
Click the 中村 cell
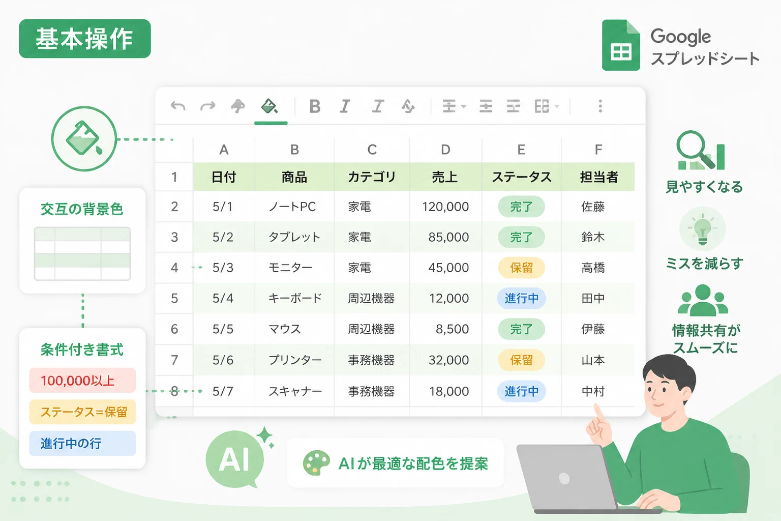(x=598, y=391)
